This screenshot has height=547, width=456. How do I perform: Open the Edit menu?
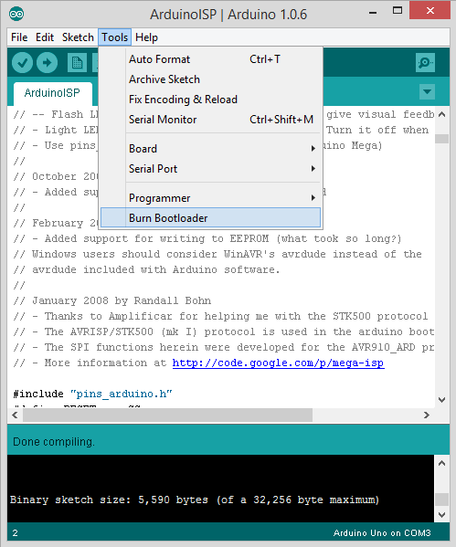45,37
